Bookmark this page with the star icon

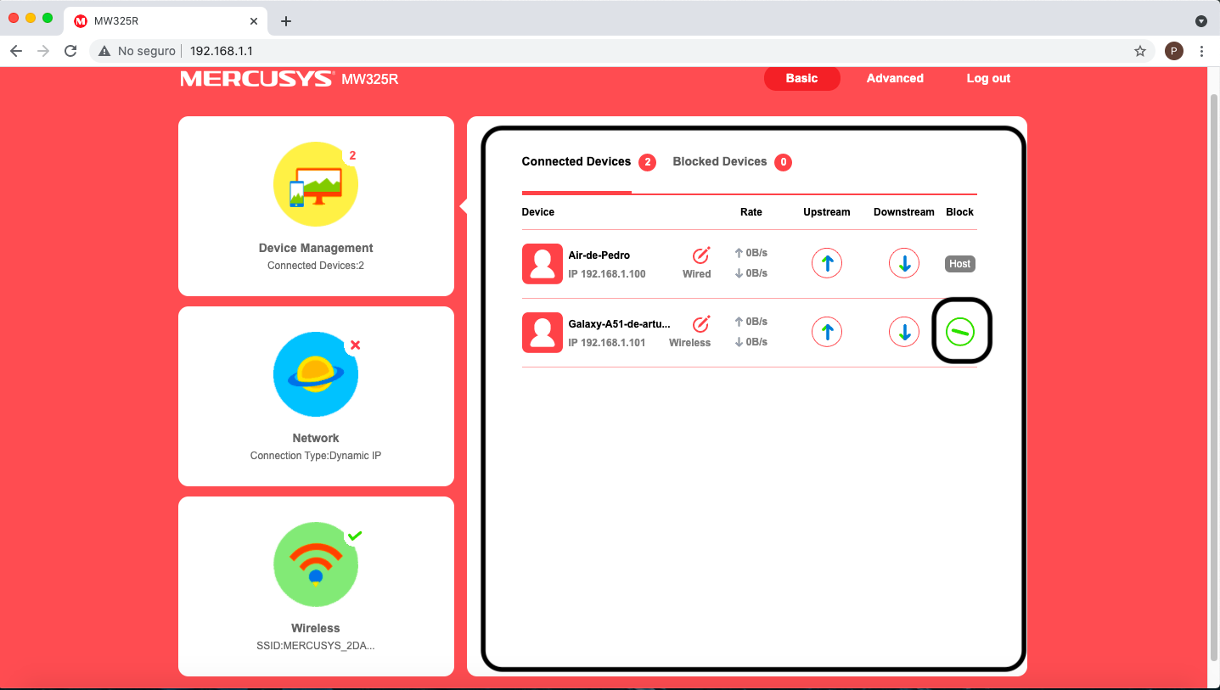pos(1140,51)
